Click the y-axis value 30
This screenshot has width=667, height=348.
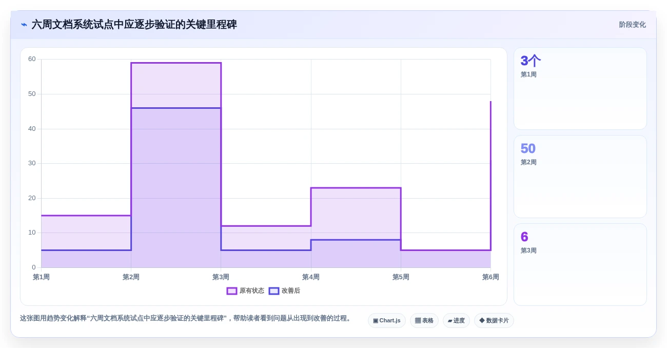(x=32, y=163)
